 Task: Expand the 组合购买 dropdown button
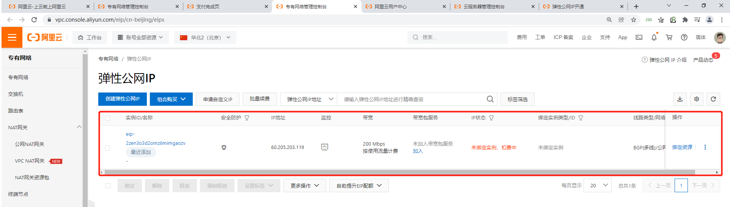tap(171, 99)
